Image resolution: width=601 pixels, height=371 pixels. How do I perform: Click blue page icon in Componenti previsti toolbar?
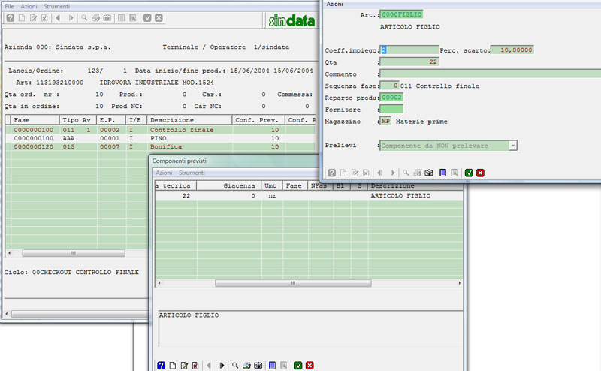point(272,365)
